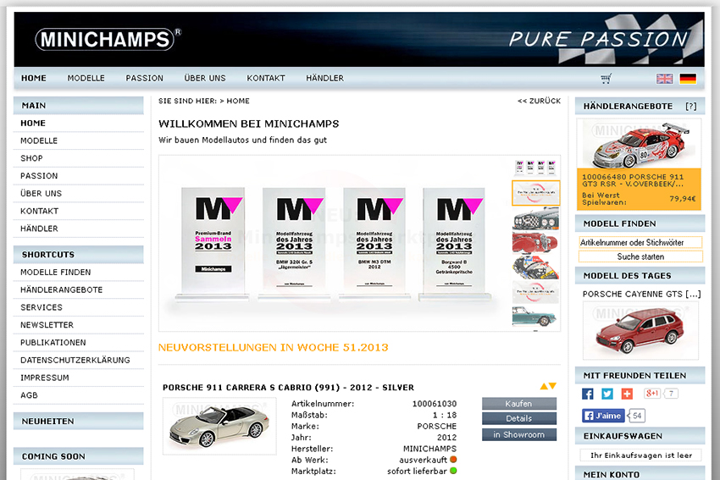Click the main awards slideshow image
Image resolution: width=720 pixels, height=480 pixels.
click(x=334, y=243)
